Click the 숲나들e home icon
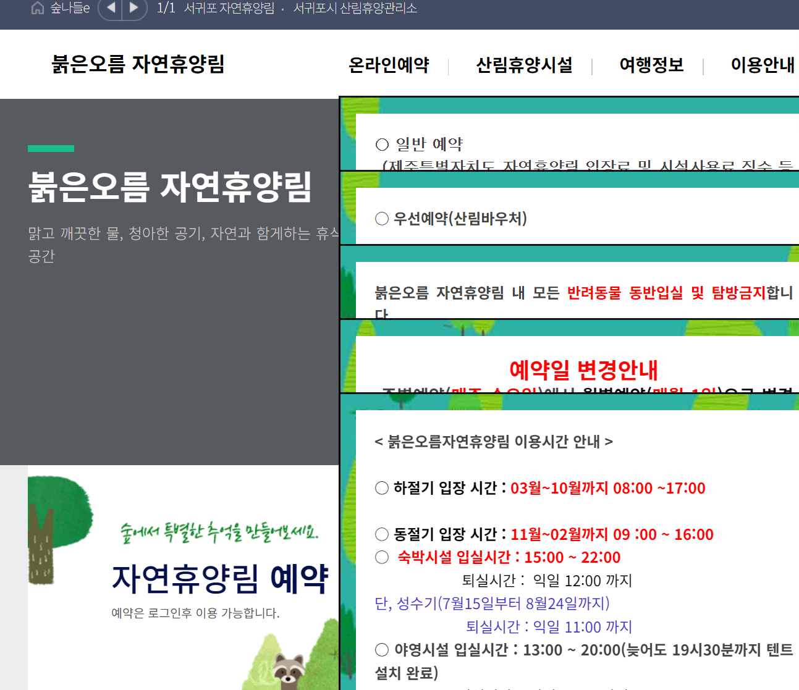This screenshot has height=690, width=799. point(38,8)
